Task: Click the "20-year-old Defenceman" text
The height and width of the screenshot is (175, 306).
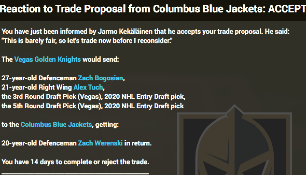Action: click(39, 143)
